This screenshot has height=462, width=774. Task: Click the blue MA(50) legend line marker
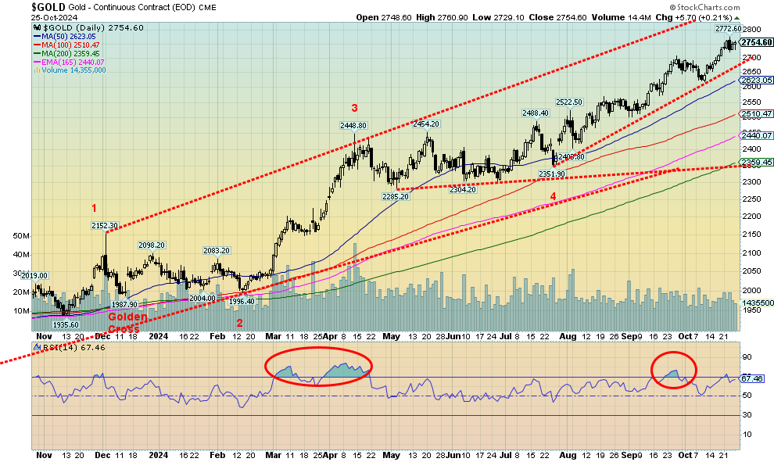click(36, 36)
